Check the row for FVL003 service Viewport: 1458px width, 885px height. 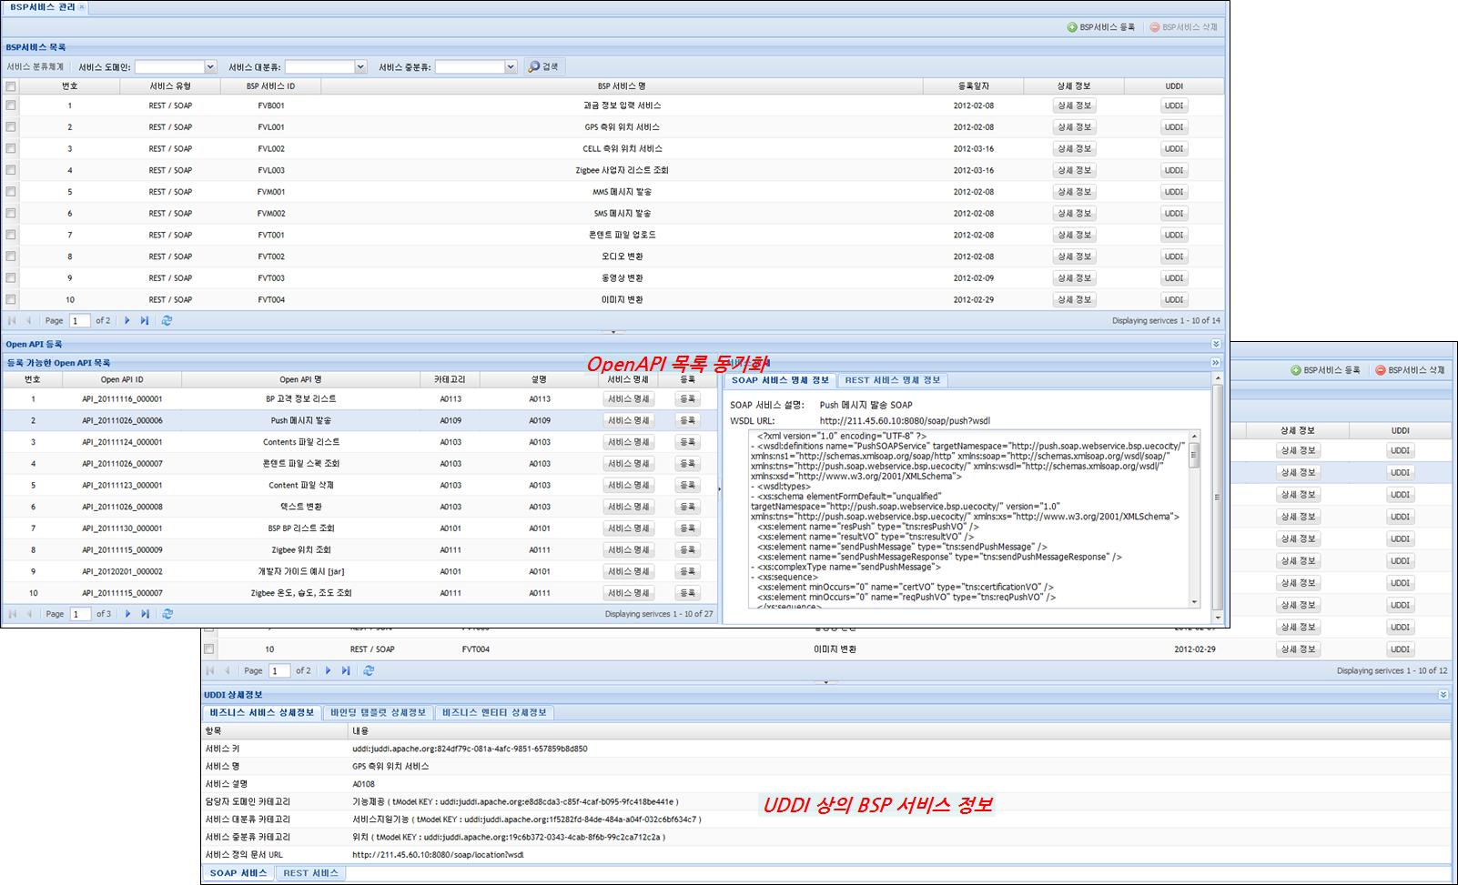click(x=11, y=170)
